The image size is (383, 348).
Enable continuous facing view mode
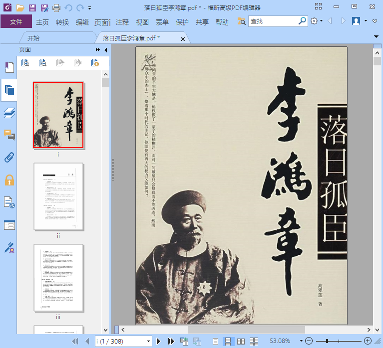click(x=254, y=341)
